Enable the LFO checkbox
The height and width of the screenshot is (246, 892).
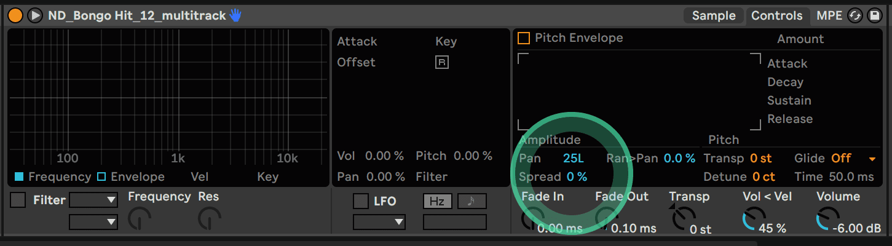360,201
